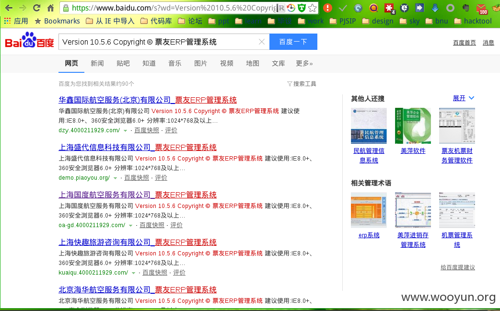The image size is (500, 311).
Task: Open 北京海华航空服务有限公司 result link
Action: pyautogui.click(x=138, y=290)
